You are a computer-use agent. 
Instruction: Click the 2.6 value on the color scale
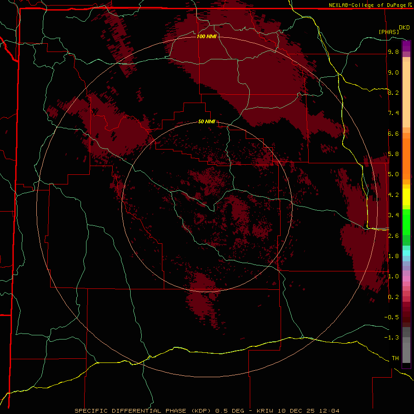pos(393,236)
